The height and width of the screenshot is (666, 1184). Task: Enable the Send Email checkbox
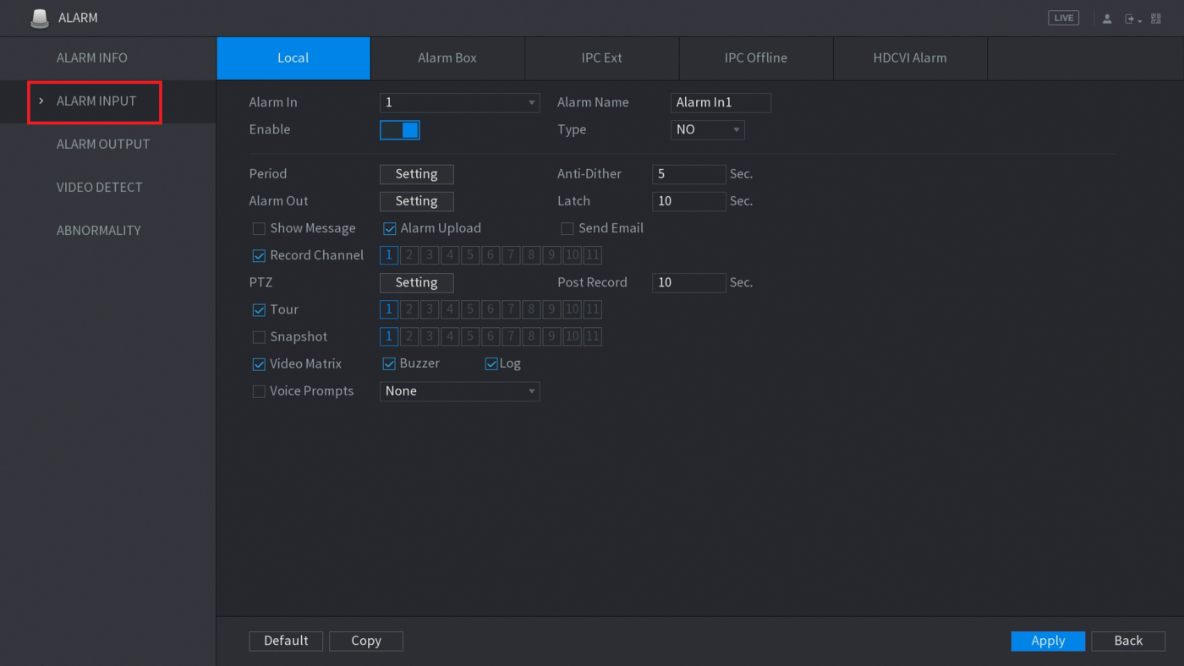coord(567,229)
